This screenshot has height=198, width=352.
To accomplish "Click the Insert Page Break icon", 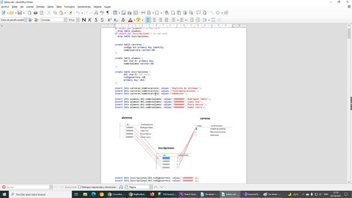I will 143,13.
